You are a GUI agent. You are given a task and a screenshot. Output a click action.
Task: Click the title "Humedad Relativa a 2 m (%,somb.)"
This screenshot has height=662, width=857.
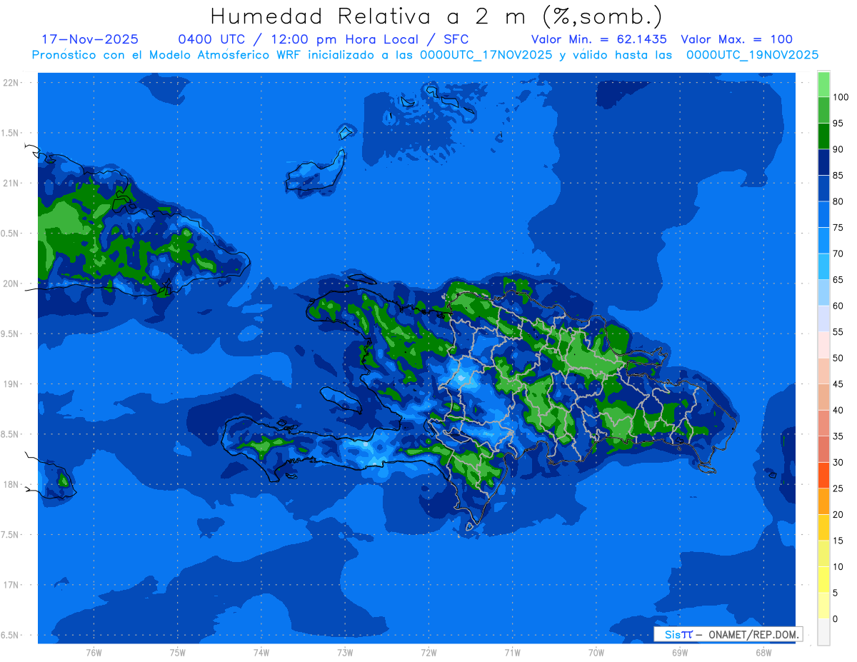[436, 16]
